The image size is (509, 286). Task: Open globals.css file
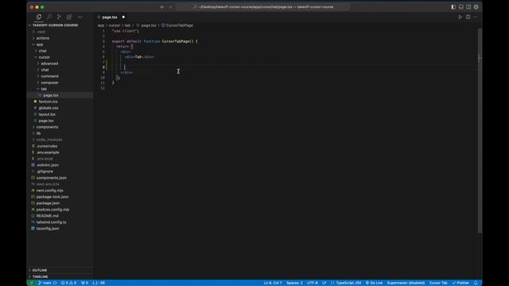pyautogui.click(x=49, y=108)
